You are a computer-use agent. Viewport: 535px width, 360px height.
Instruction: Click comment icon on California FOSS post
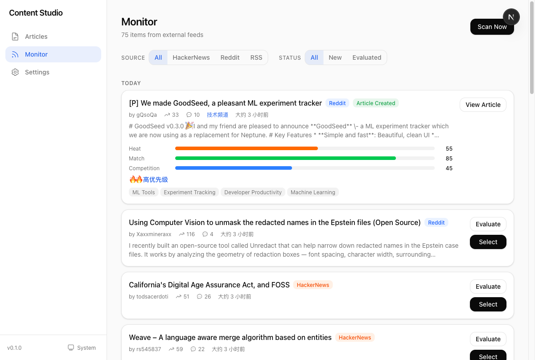200,297
